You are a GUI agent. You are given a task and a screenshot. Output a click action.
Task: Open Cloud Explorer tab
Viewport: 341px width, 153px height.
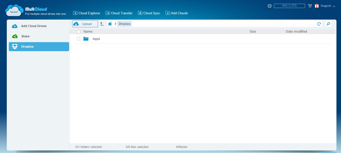(87, 13)
